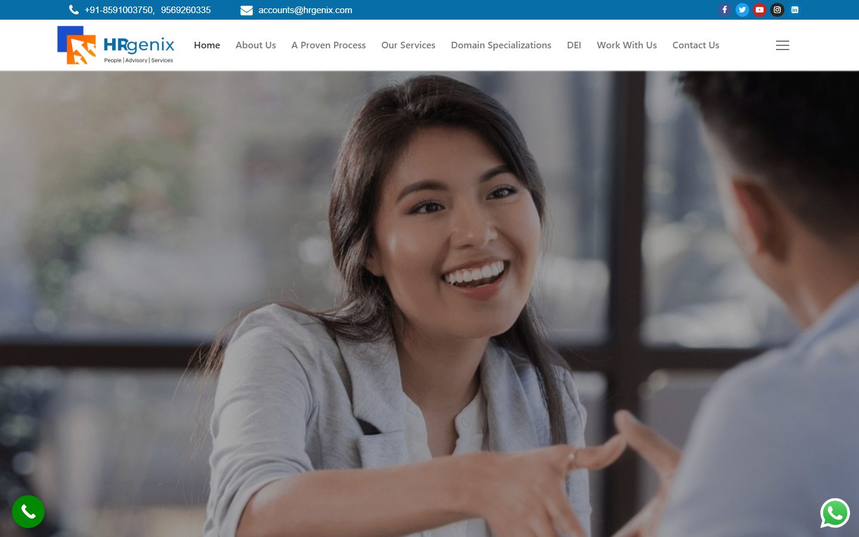859x537 pixels.
Task: Click the green phone call button
Action: pyautogui.click(x=28, y=511)
